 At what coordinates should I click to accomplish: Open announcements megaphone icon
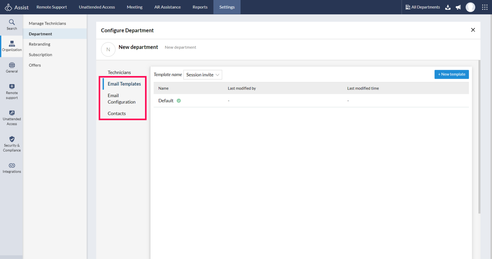pyautogui.click(x=458, y=7)
